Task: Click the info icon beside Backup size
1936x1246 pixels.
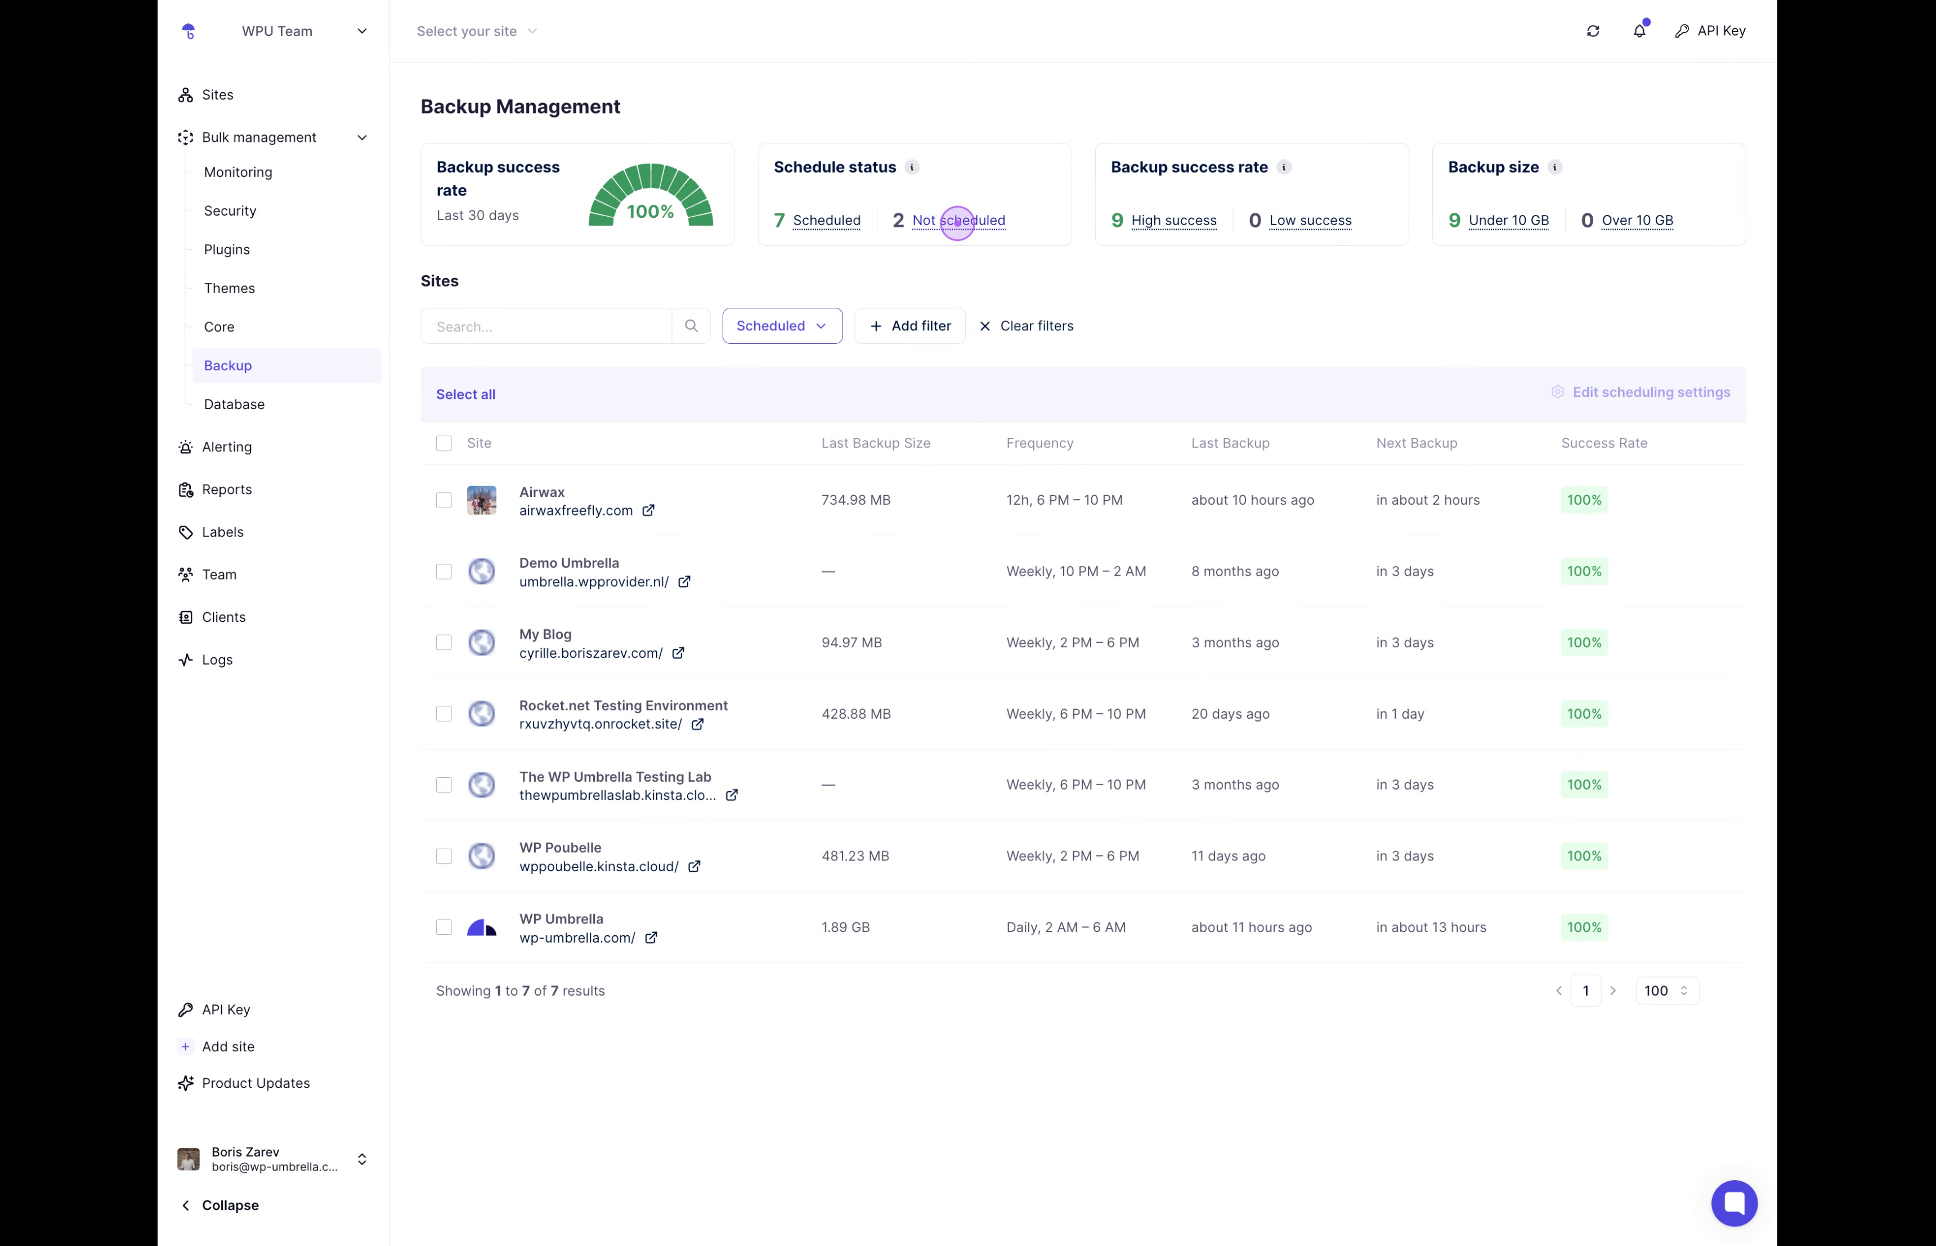Action: coord(1554,168)
